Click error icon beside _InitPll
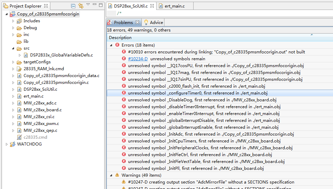333x189 pixels. click(x=124, y=168)
